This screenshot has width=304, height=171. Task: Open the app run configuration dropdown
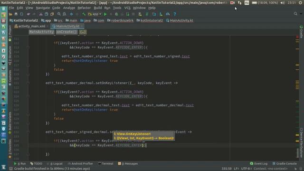click(95, 14)
